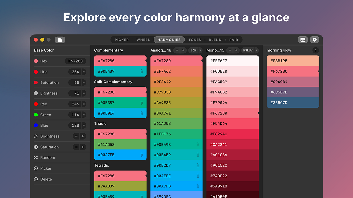Click paperclip on Analogous #00B498 swatch

(x=198, y=144)
